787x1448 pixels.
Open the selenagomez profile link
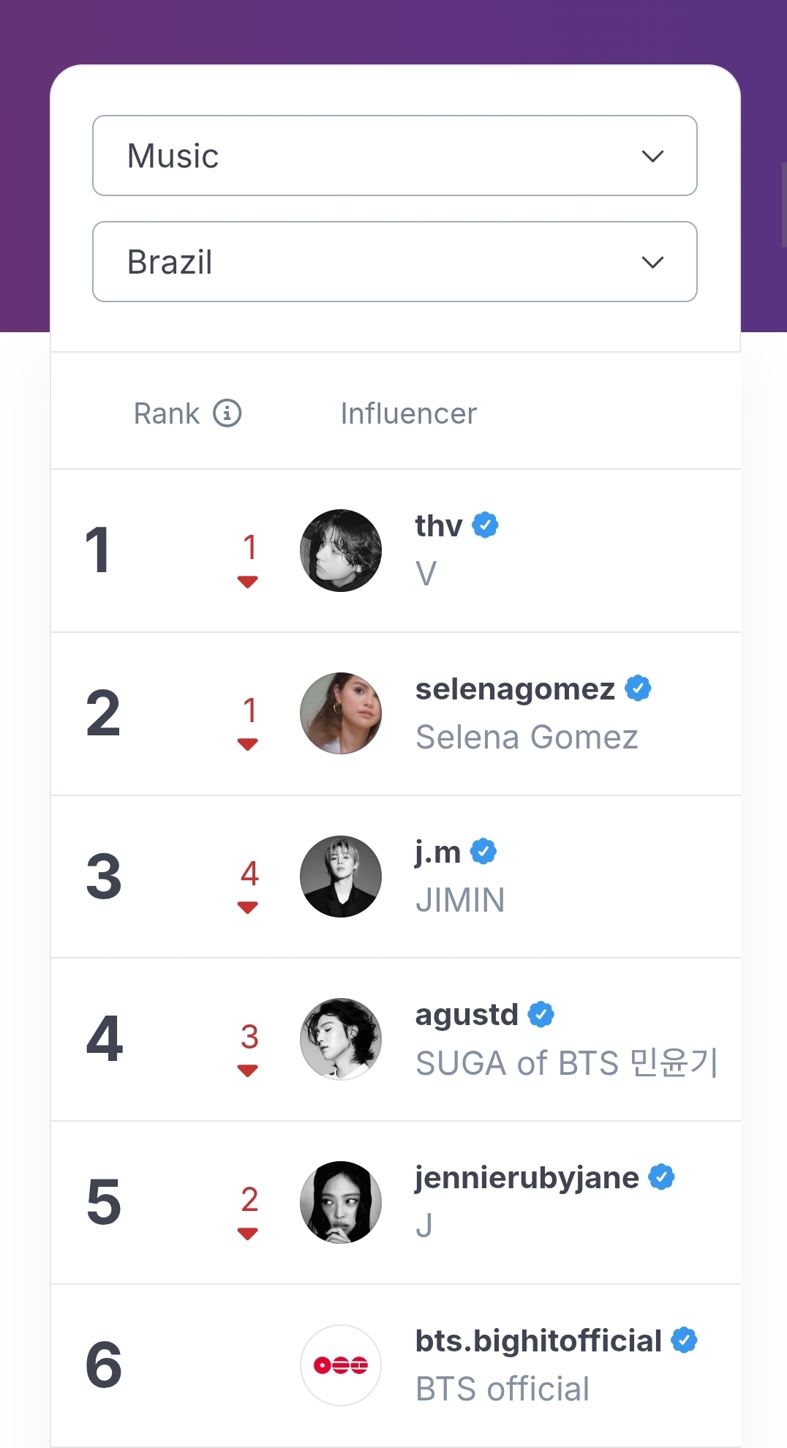pyautogui.click(x=515, y=689)
